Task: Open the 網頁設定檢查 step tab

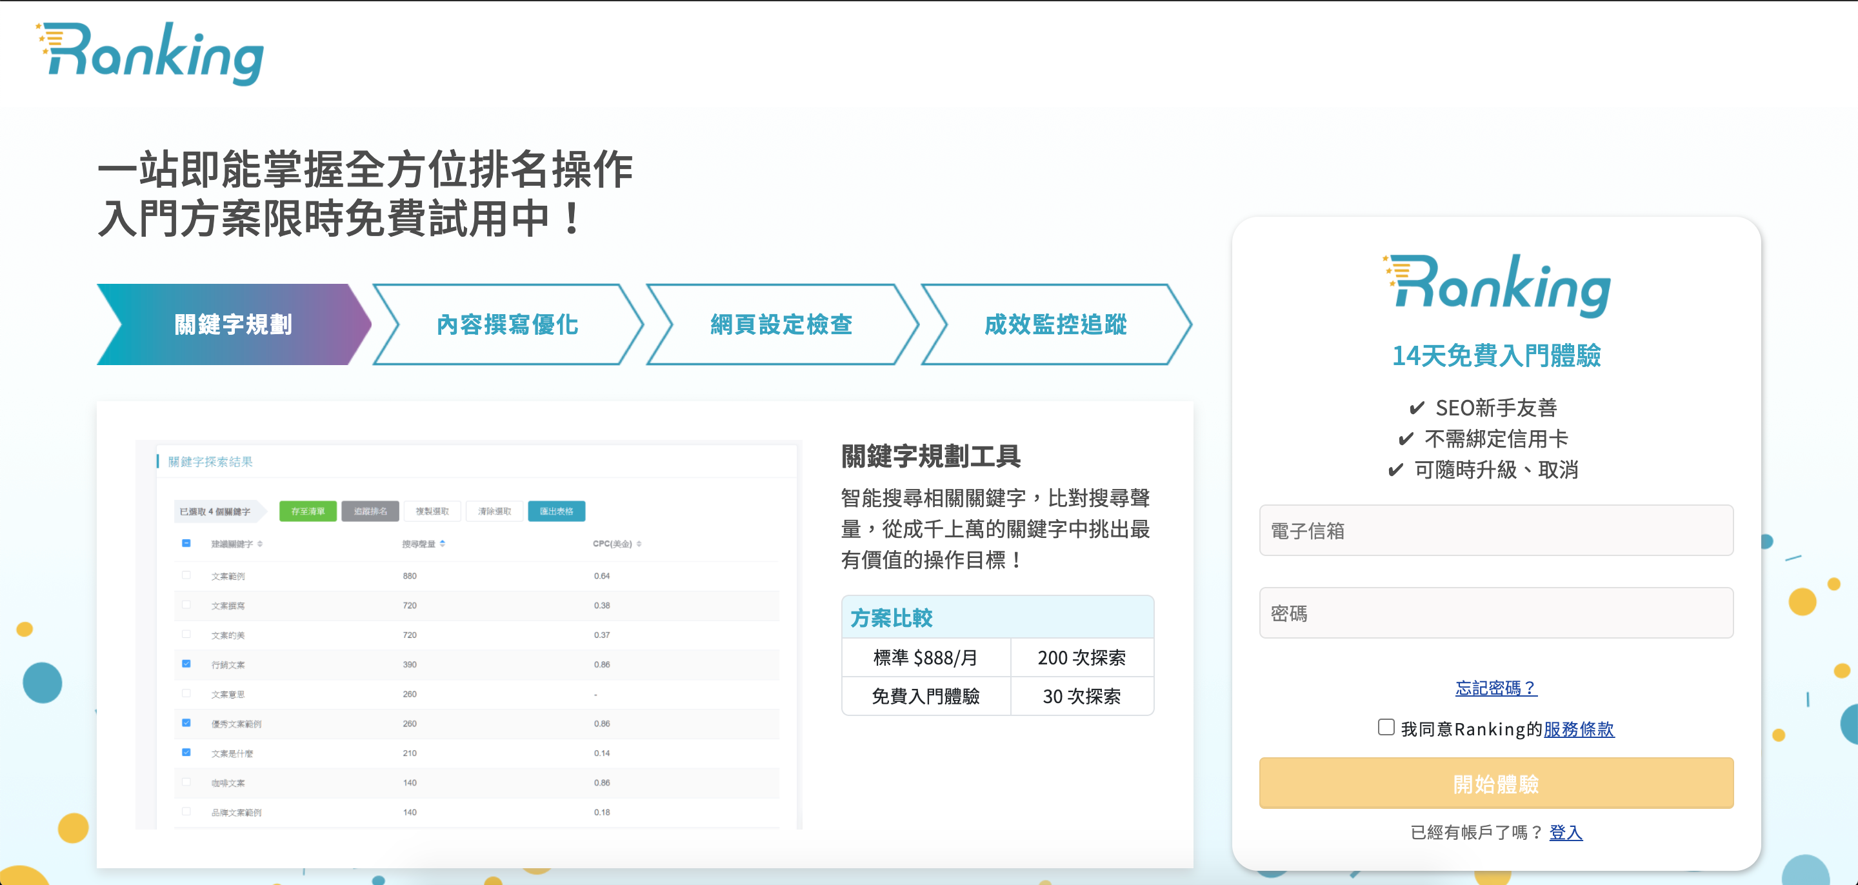Action: 781,324
